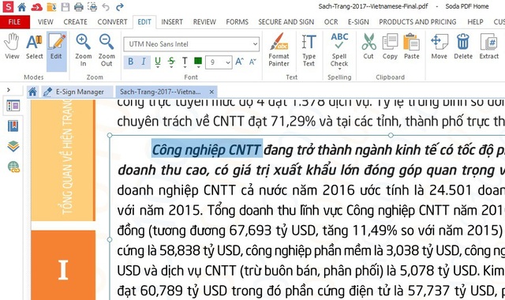Redo the last action
This screenshot has width=505, height=300.
pos(120,7)
